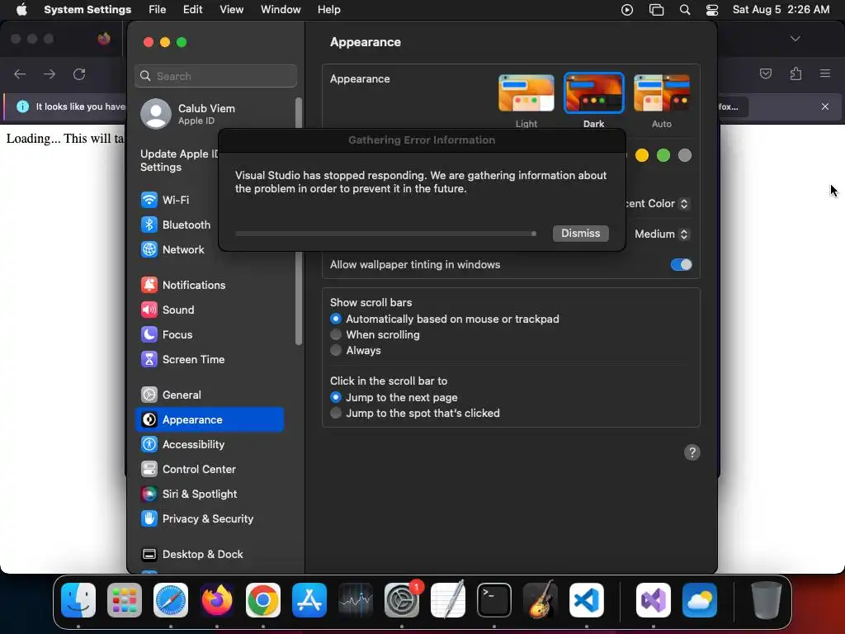Open menu bar clock date and time
Image resolution: width=845 pixels, height=634 pixels.
(781, 10)
